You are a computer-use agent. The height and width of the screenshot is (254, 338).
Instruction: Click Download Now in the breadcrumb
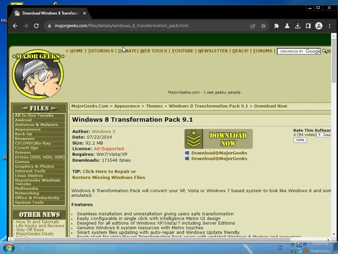271,106
